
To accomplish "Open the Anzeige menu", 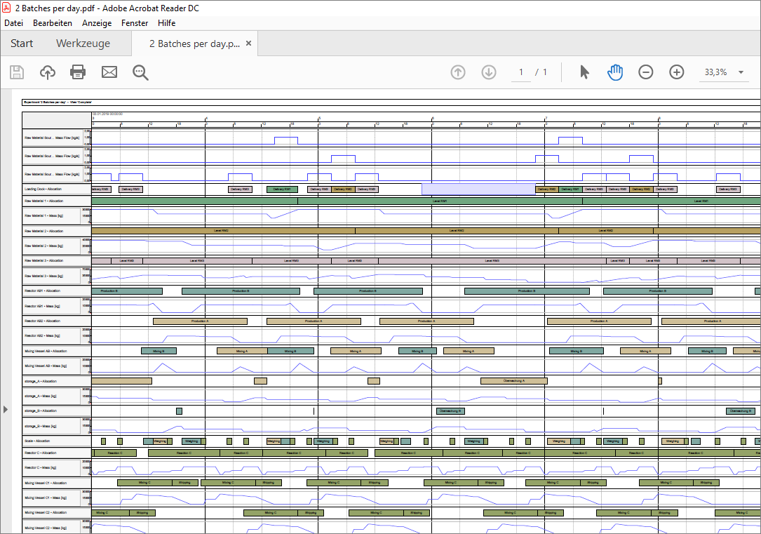I will click(x=97, y=22).
